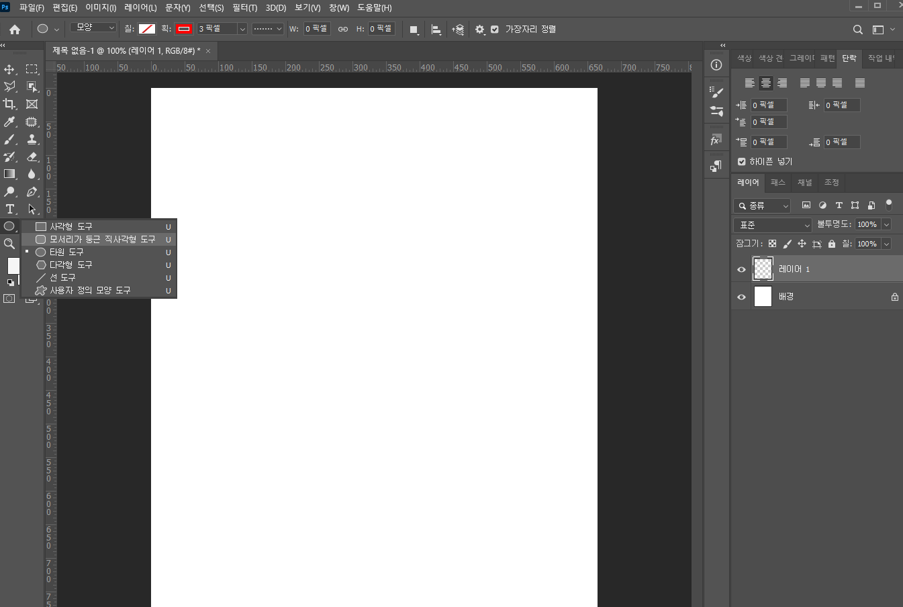Toggle the link width and height icon
This screenshot has width=903, height=607.
tap(343, 30)
